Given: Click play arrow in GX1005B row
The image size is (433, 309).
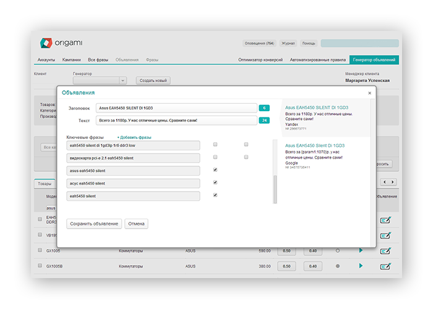Looking at the screenshot, I should (361, 266).
